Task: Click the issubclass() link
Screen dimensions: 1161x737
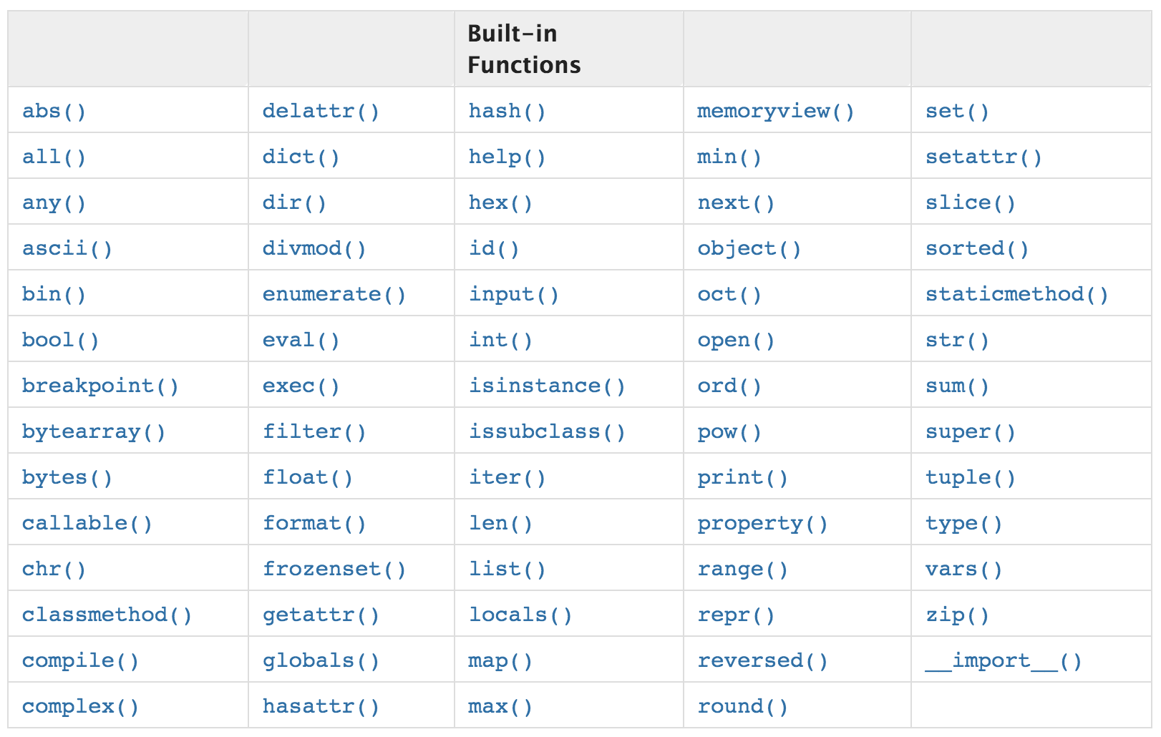Action: (x=547, y=431)
